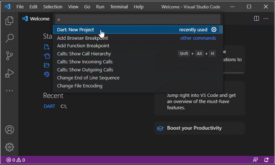Show additional views ellipsis in activity bar
The image size is (275, 165).
pyautogui.click(x=10, y=91)
